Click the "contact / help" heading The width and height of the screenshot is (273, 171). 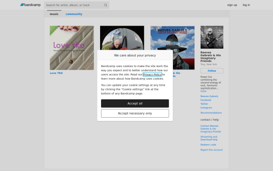[x=209, y=119]
